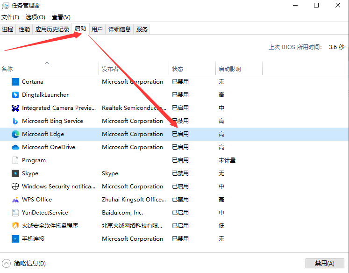Click the 简略信息(D) label
This screenshot has height=273, width=349.
point(30,264)
